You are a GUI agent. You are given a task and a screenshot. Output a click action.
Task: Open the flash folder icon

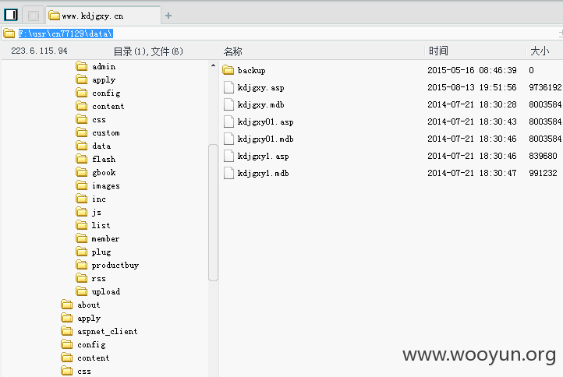click(82, 159)
